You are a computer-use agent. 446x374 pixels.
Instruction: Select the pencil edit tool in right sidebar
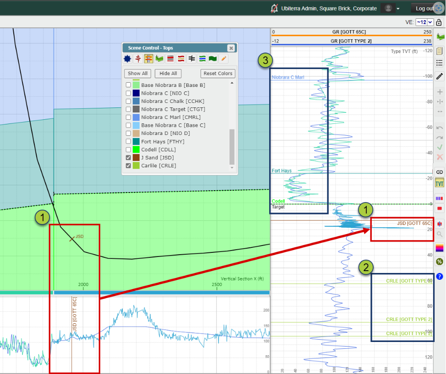[x=440, y=76]
